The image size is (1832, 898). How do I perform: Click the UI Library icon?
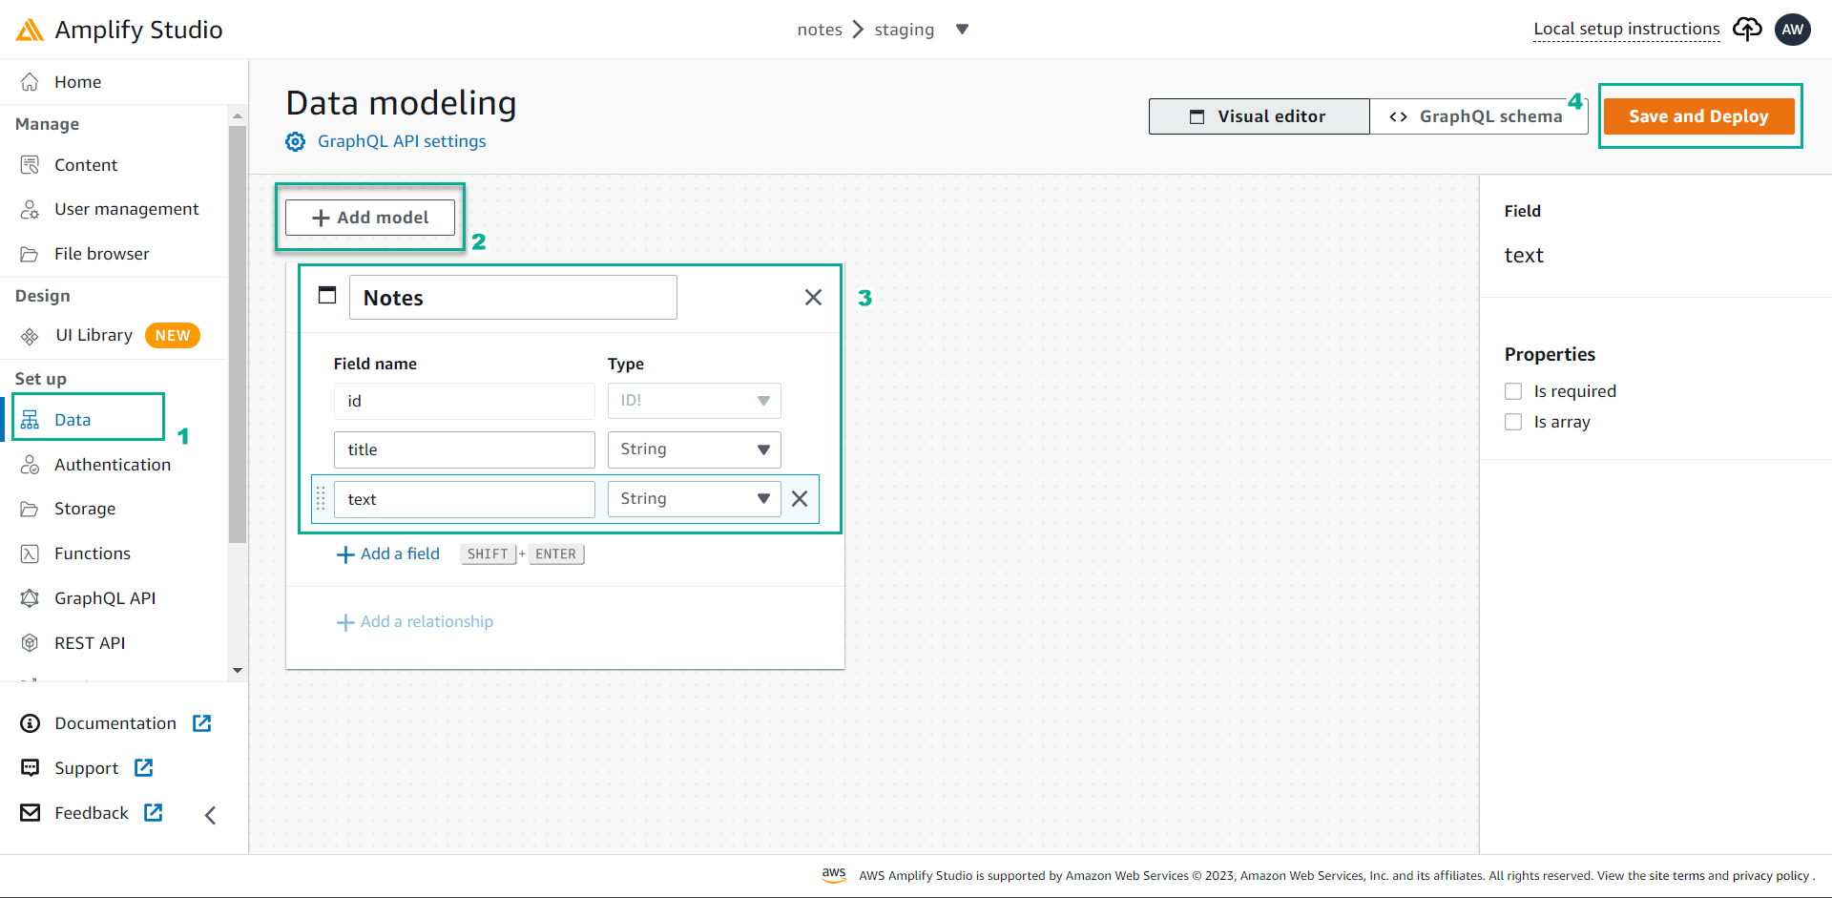pyautogui.click(x=30, y=336)
